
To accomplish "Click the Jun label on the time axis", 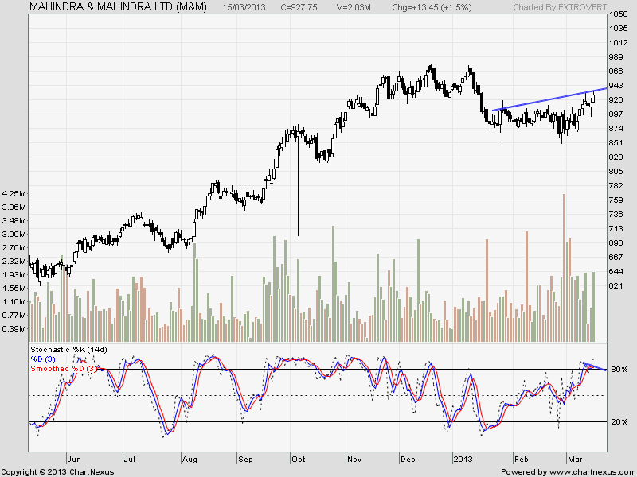I will point(74,460).
